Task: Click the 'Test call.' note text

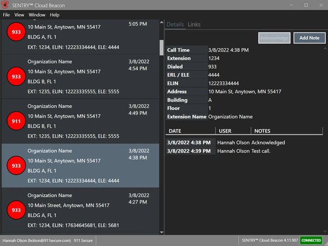Action: pyautogui.click(x=261, y=151)
